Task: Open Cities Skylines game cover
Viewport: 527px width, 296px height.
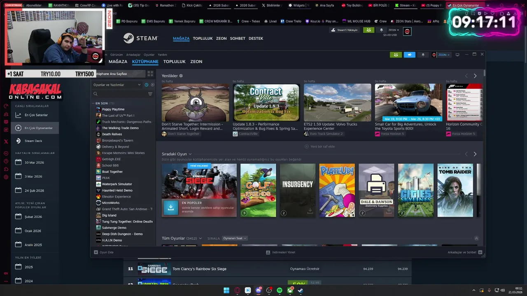Action: [416, 190]
